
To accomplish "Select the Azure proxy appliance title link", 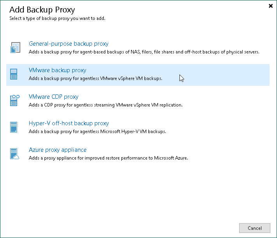I will pos(57,150).
